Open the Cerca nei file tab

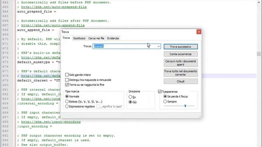click(x=96, y=38)
